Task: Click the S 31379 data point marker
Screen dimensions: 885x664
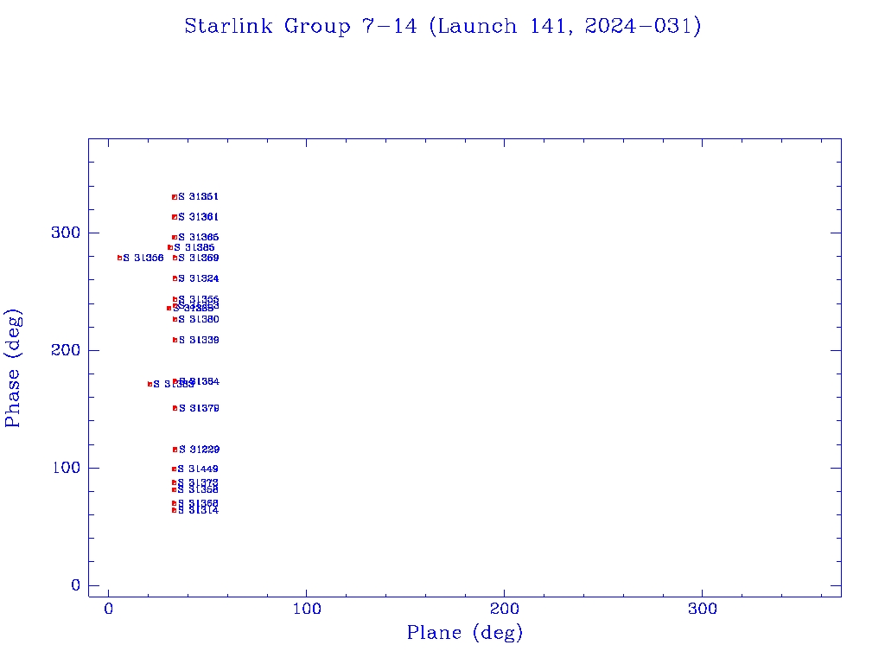Action: (175, 408)
